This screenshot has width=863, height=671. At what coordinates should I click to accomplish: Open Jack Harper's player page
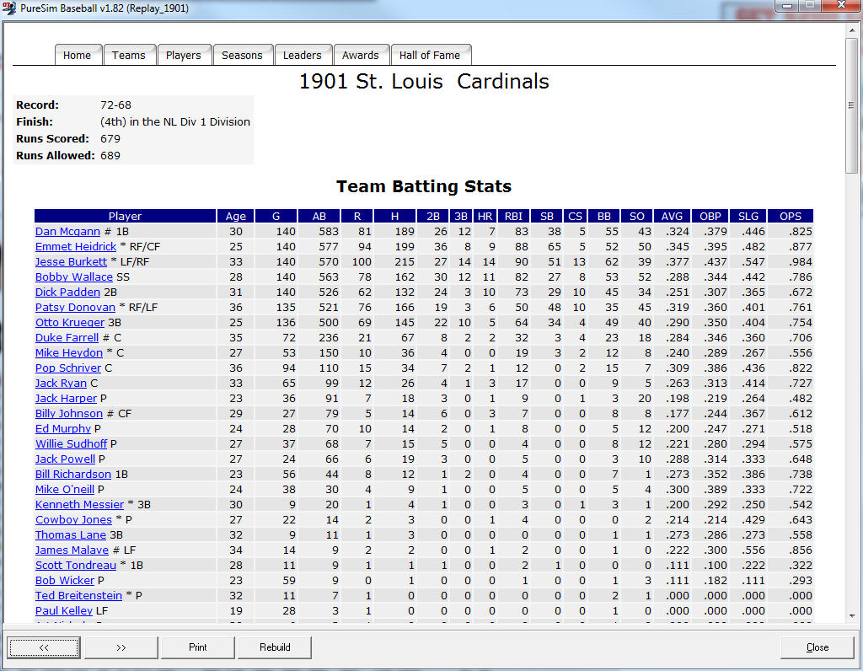66,398
